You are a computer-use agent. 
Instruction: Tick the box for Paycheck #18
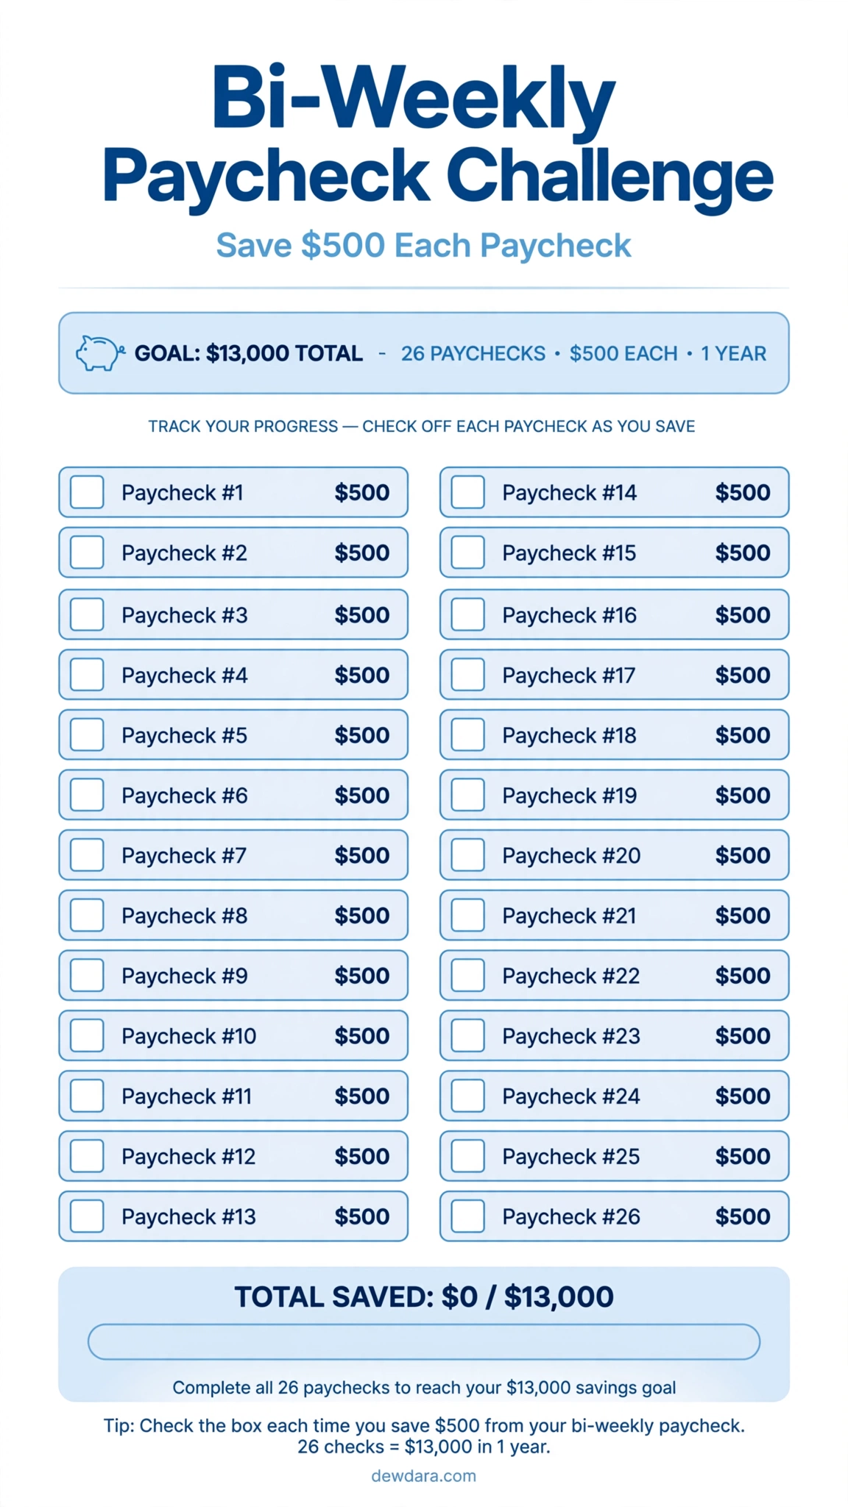coord(467,734)
